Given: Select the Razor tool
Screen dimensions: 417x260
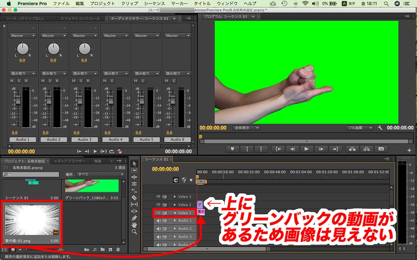Looking at the screenshot, I should click(x=134, y=198).
